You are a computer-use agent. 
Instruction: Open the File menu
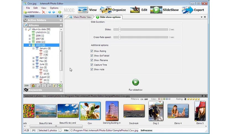[x=28, y=8]
